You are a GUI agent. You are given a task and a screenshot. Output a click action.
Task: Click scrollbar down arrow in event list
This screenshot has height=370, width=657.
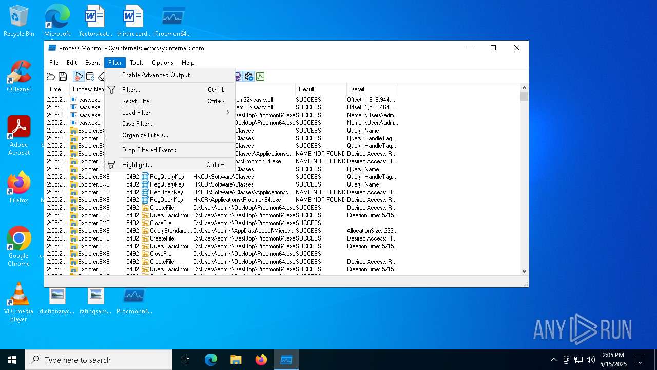pyautogui.click(x=524, y=271)
